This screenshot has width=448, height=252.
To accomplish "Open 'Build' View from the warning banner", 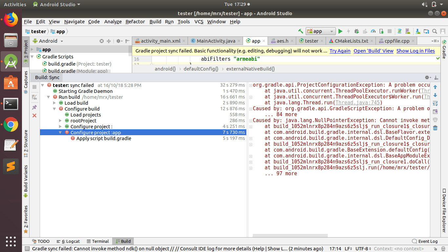I will coord(374,51).
